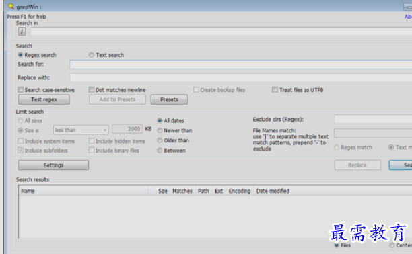Focus the Search for input field

[241, 65]
